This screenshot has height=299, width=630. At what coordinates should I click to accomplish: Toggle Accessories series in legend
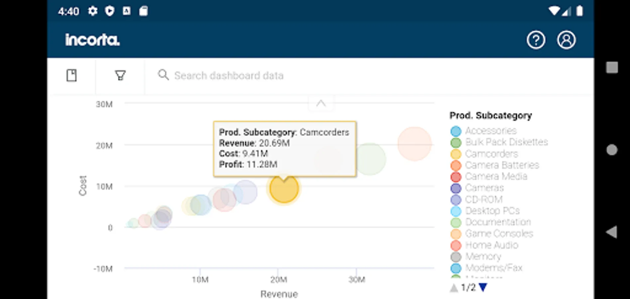pos(490,131)
